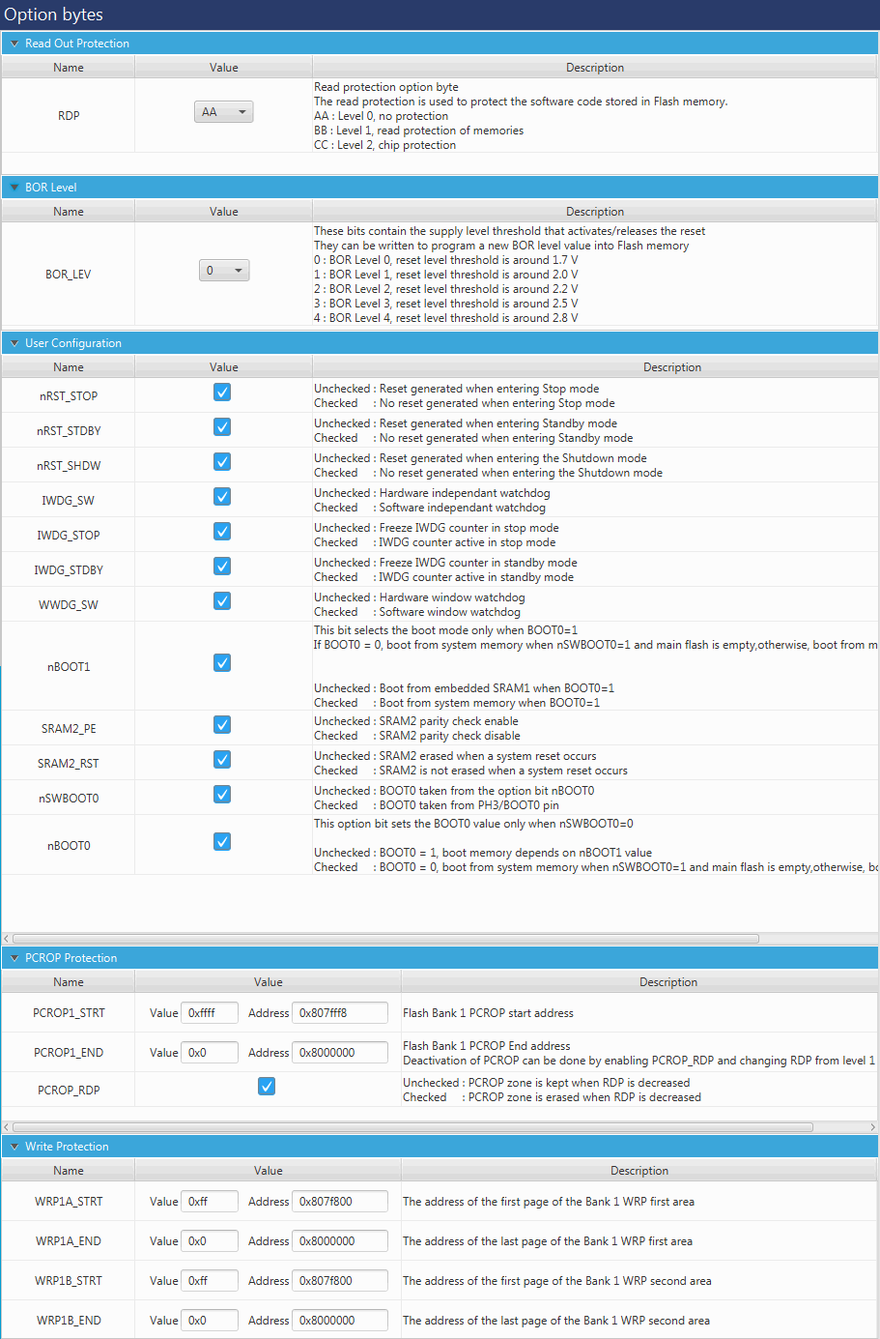Edit the WRP1A_STRT value field

[x=210, y=1202]
